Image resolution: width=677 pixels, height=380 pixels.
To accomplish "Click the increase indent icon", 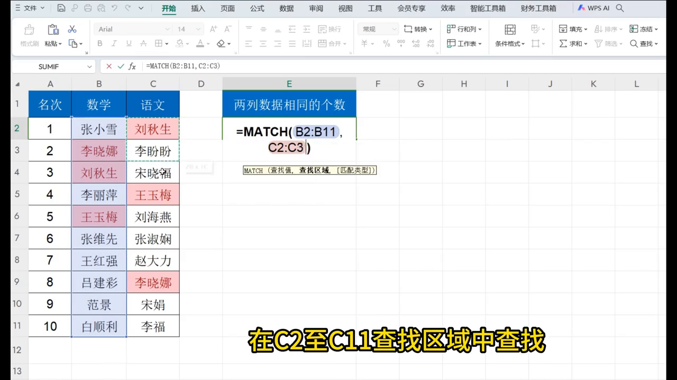I will [x=306, y=29].
